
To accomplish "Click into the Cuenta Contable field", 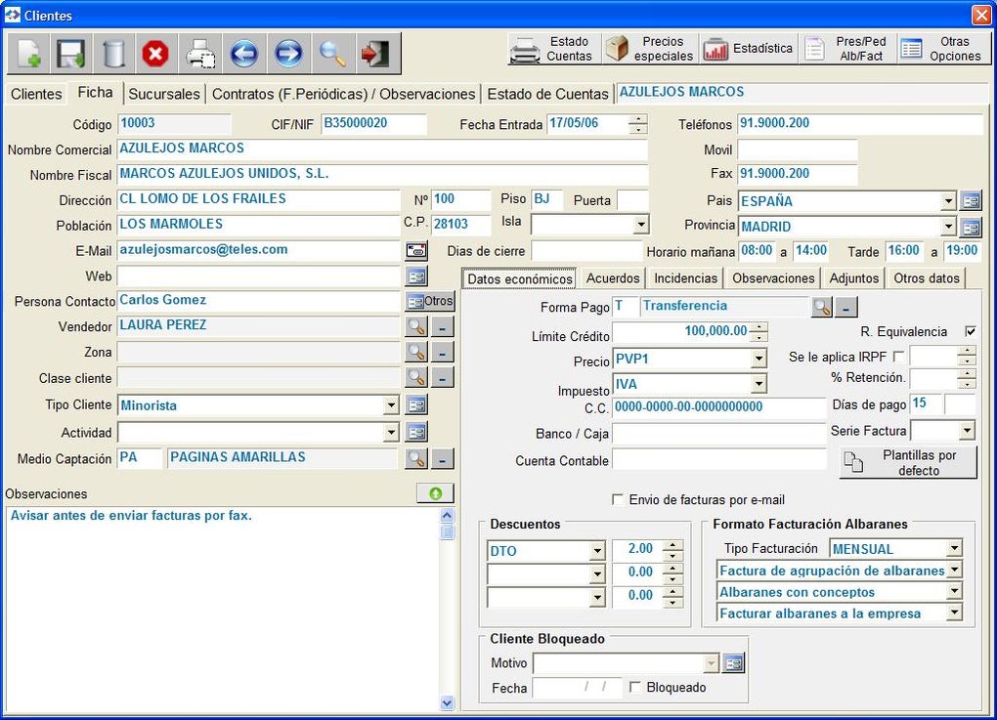I will click(x=719, y=460).
